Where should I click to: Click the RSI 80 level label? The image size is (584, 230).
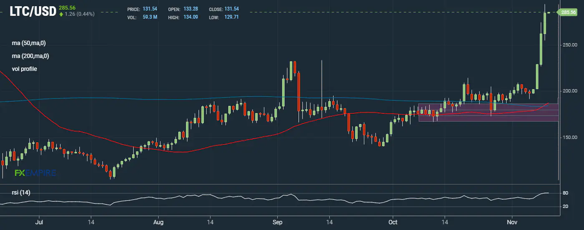coord(565,193)
